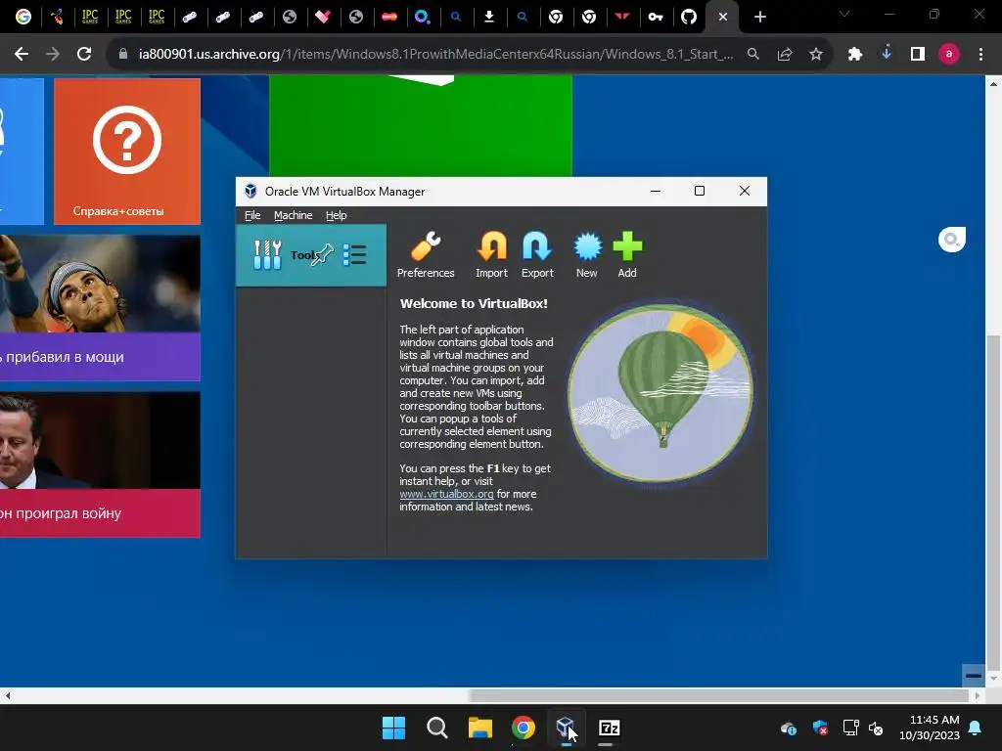Toggle Chrome side panel
1002x751 pixels.
918,55
